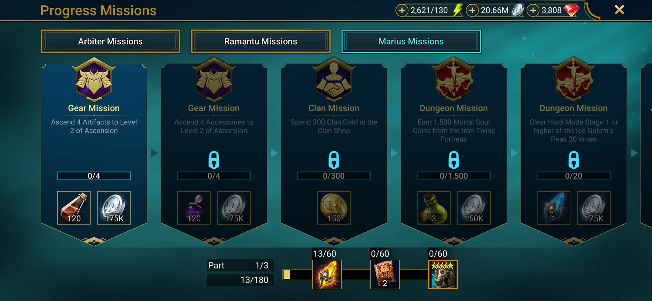652x301 pixels.
Task: Tap the 13/60 helmet milestone reward
Action: point(327,275)
